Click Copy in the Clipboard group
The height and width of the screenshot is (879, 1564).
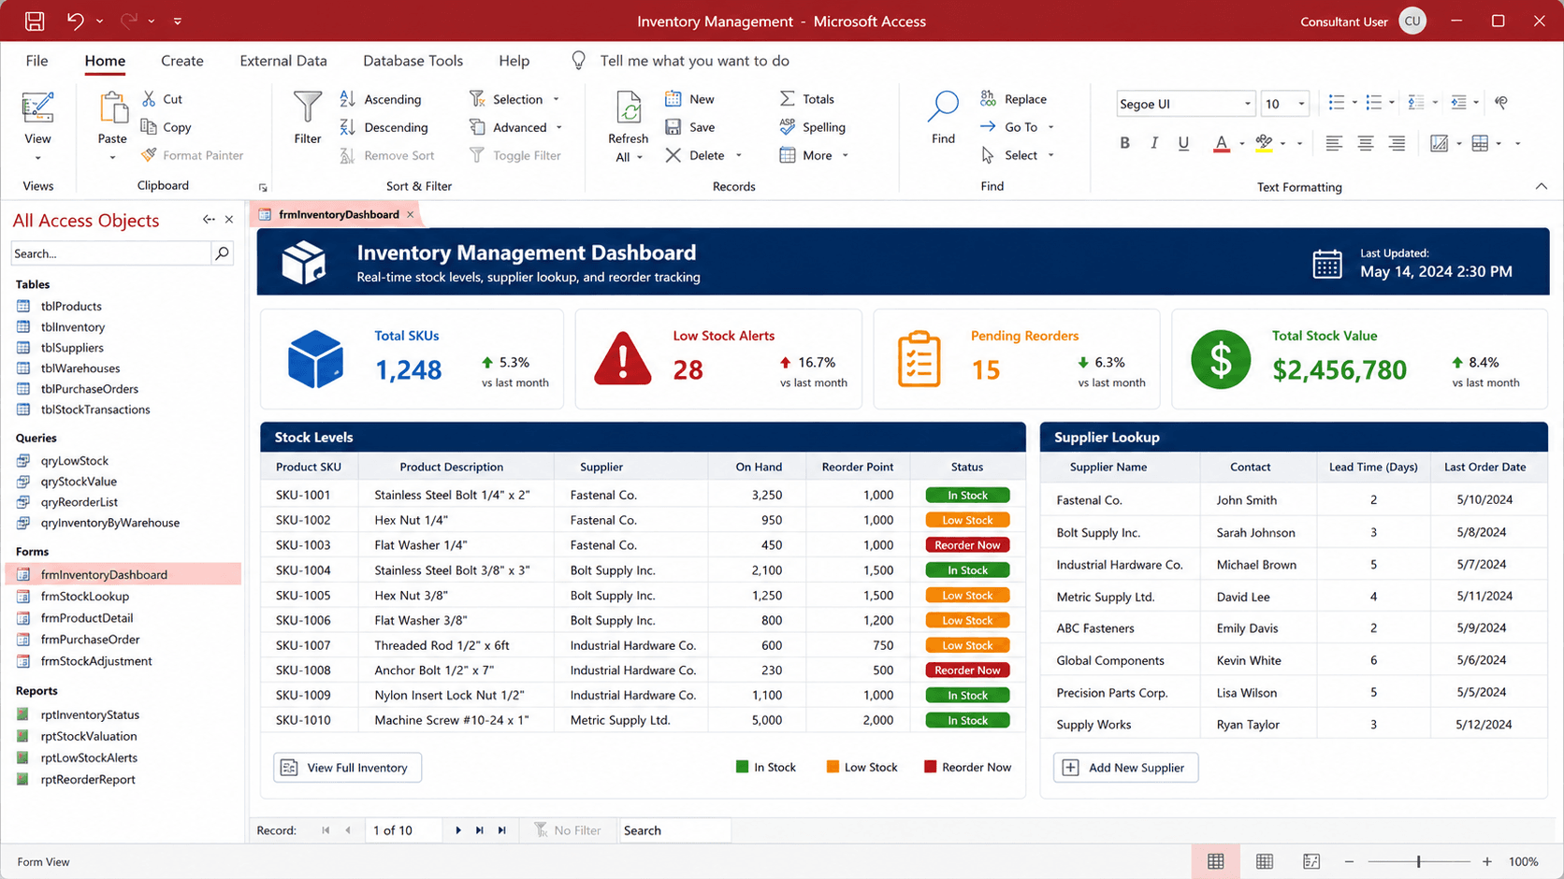point(167,127)
